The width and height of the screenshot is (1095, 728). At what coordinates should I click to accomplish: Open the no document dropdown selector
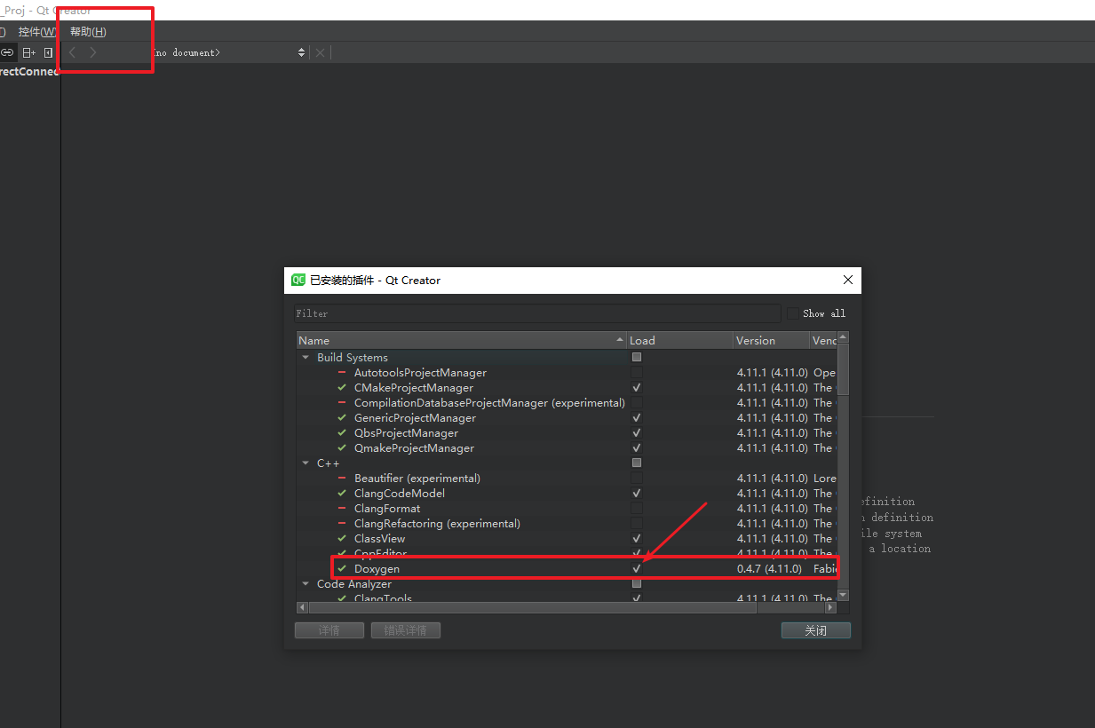(229, 52)
